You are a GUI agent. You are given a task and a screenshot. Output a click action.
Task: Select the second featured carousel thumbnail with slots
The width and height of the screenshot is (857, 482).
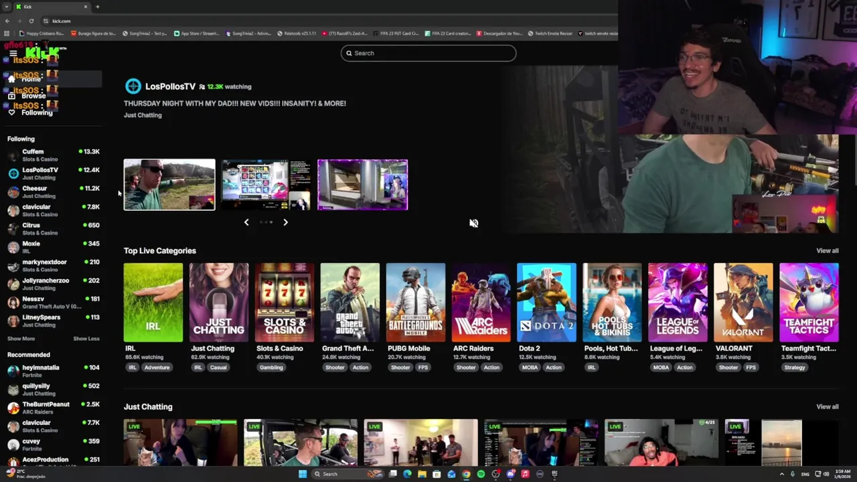(x=266, y=185)
